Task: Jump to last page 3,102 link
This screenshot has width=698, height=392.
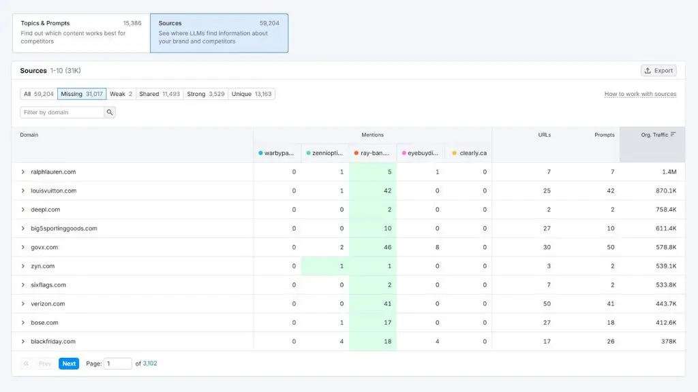Action: point(150,363)
